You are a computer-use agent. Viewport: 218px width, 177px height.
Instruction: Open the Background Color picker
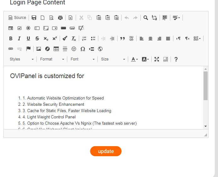(145, 59)
